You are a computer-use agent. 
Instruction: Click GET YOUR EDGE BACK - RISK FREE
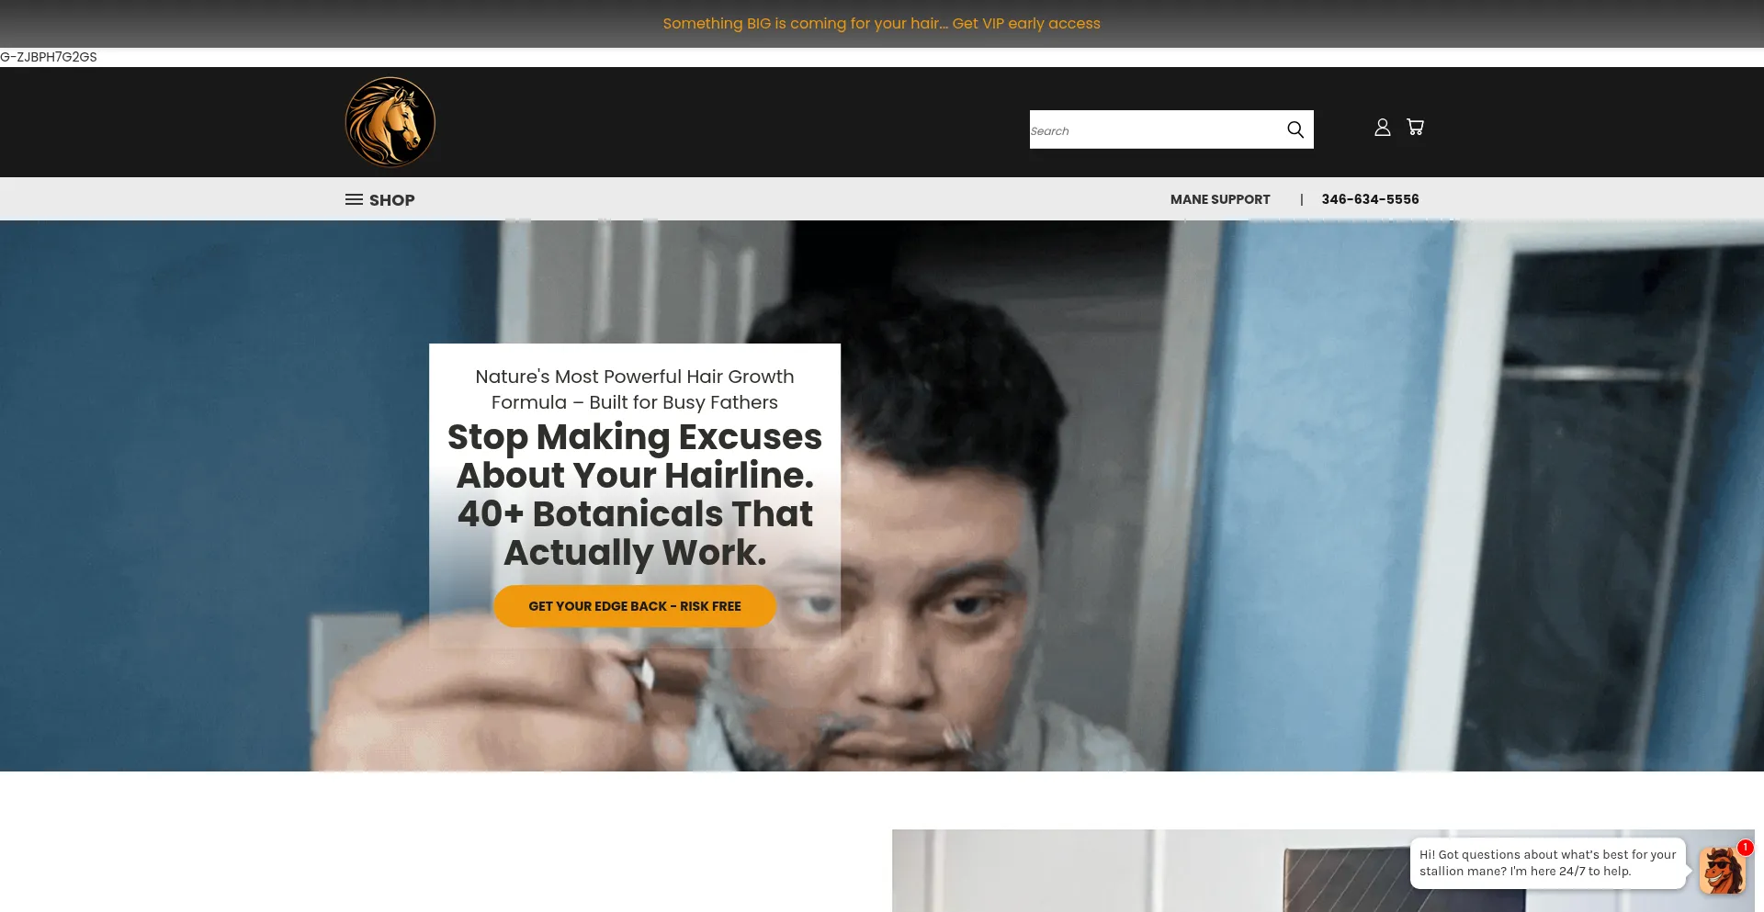pyautogui.click(x=635, y=606)
